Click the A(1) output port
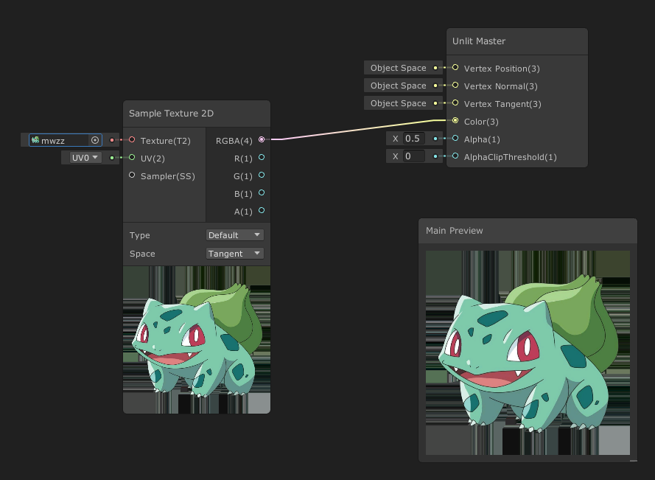 pyautogui.click(x=262, y=212)
